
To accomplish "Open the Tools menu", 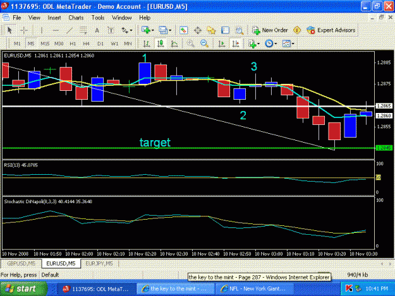I will [98, 18].
